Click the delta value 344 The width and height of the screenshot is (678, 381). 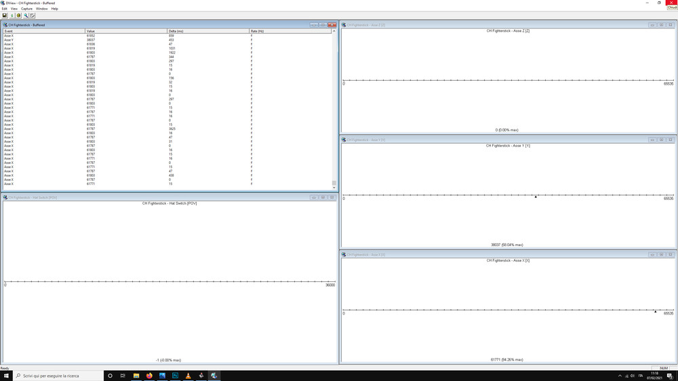tap(172, 57)
